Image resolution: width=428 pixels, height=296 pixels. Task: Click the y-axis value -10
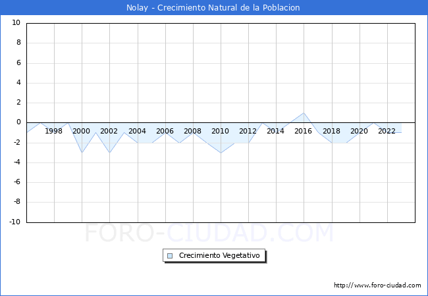tap(15, 222)
